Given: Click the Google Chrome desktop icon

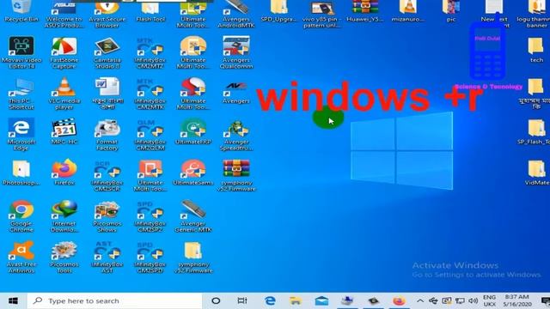Looking at the screenshot, I should point(21,215).
